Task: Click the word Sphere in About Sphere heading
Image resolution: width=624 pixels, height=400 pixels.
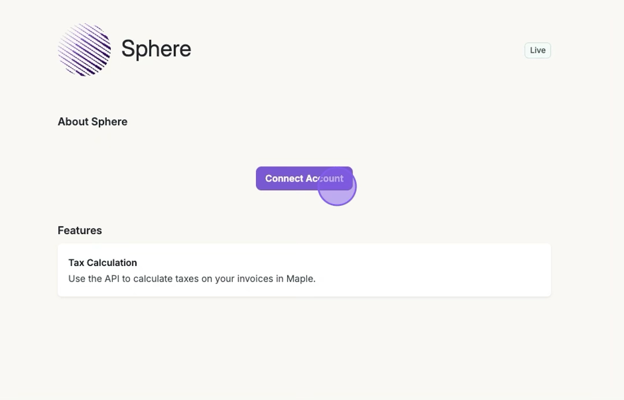Action: [x=109, y=121]
